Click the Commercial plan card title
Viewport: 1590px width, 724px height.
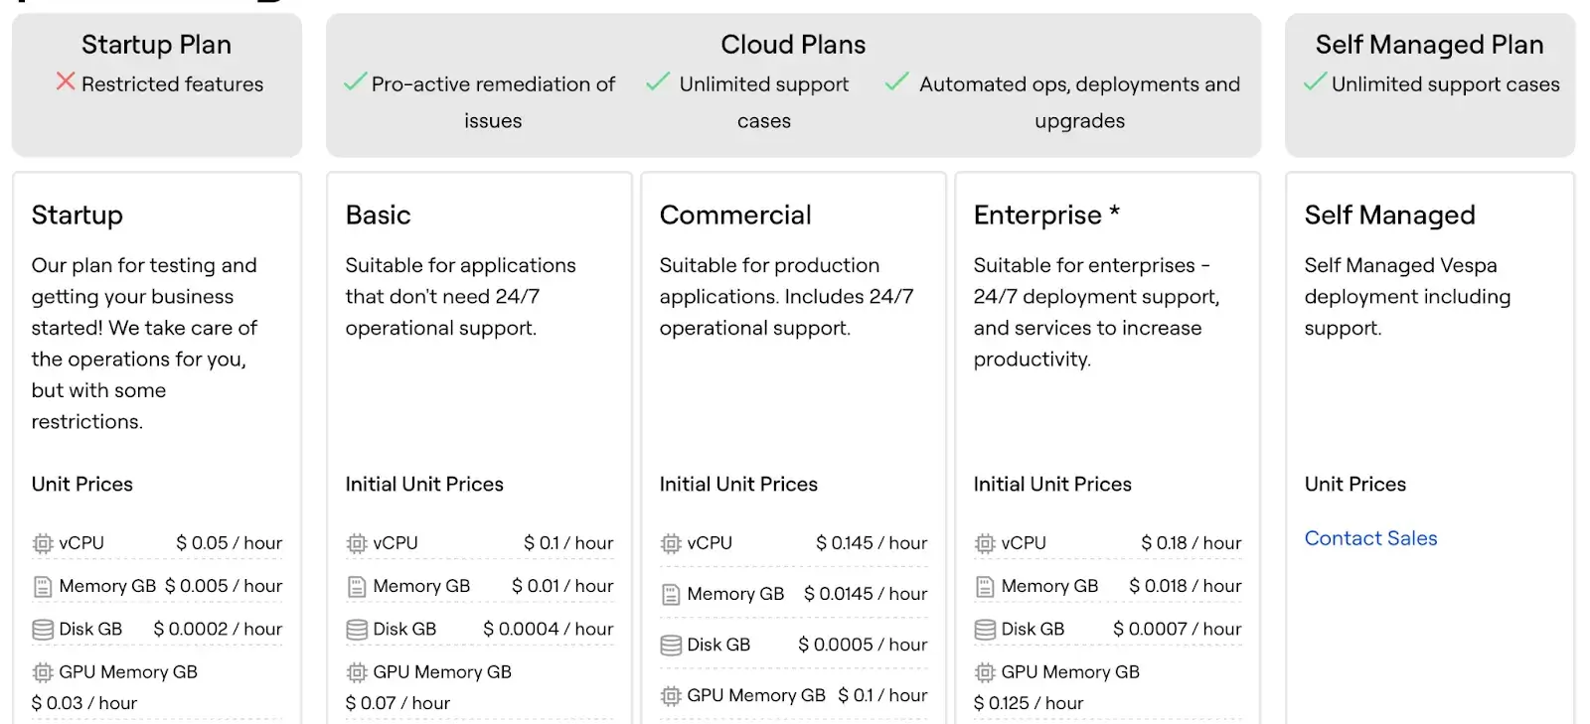pyautogui.click(x=735, y=216)
